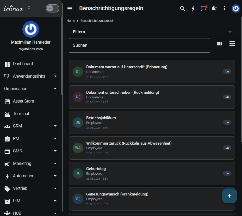This screenshot has width=242, height=216.
Task: Click the CRM people icon
Action: (x=7, y=127)
